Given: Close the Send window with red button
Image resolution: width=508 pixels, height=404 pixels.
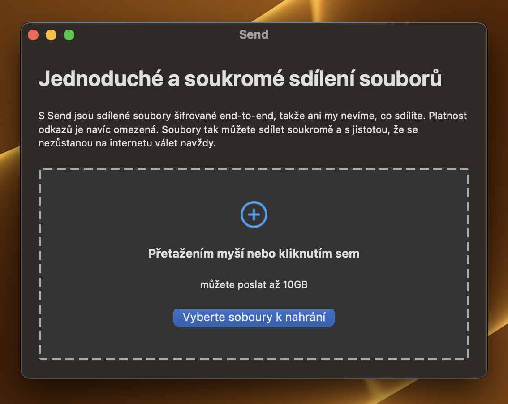Looking at the screenshot, I should 33,34.
